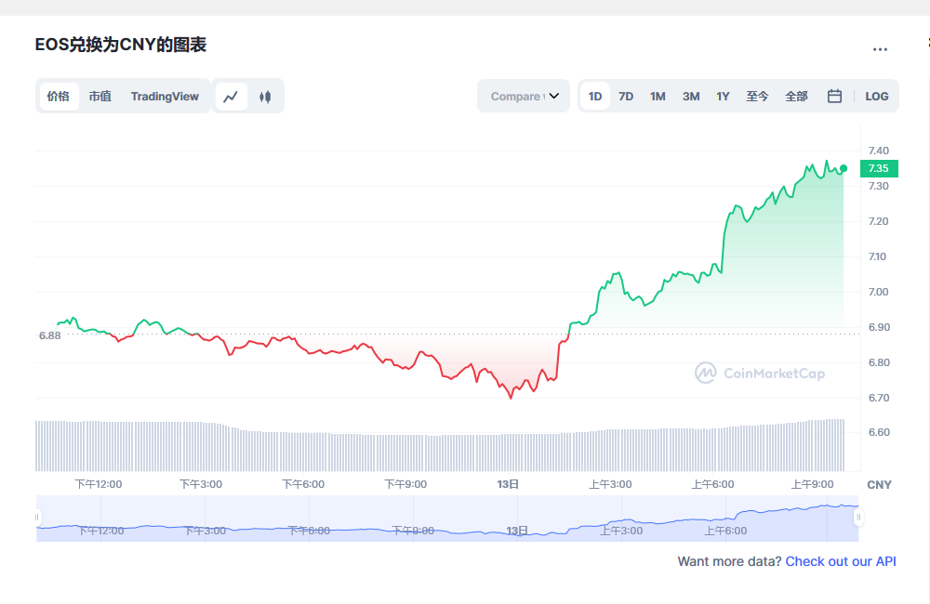Switch to line chart view icon
Viewport: 930px width, 604px height.
point(231,97)
